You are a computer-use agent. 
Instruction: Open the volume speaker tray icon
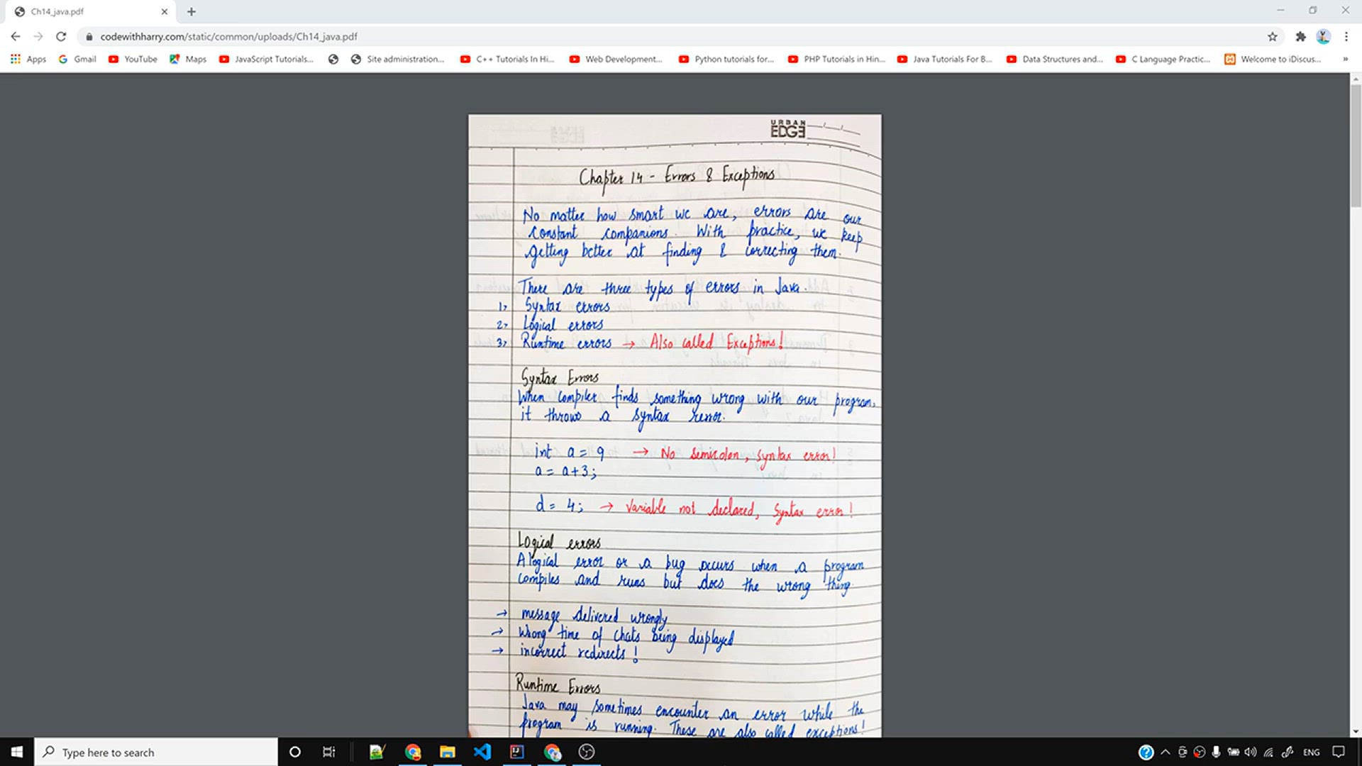[x=1251, y=752]
